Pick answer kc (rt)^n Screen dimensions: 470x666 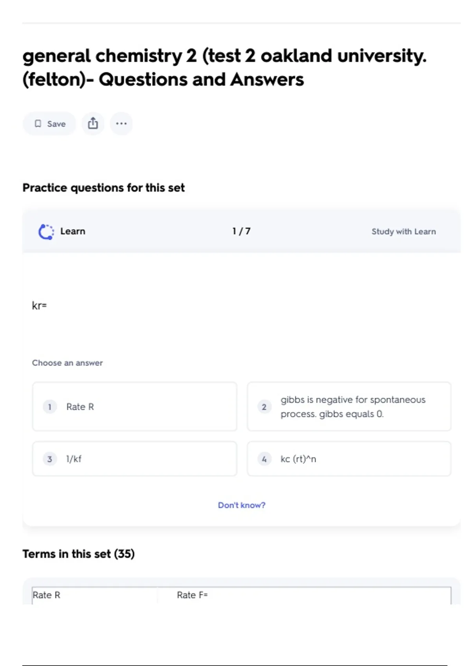[349, 459]
